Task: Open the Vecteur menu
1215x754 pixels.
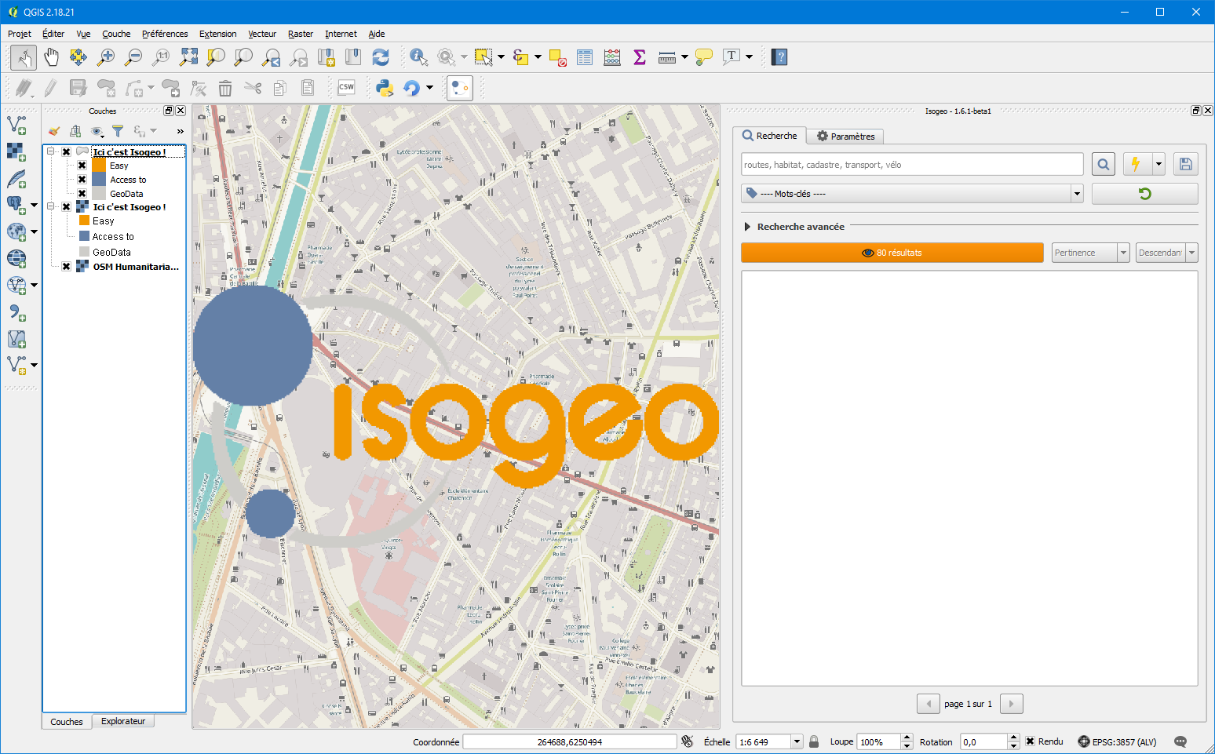Action: (x=262, y=34)
